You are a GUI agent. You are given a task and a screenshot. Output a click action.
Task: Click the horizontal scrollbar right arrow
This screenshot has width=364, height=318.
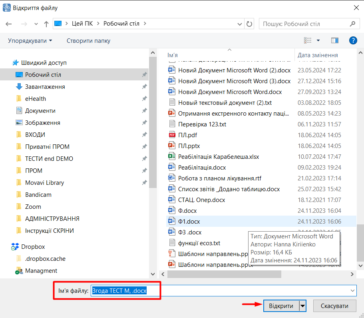pyautogui.click(x=352, y=274)
